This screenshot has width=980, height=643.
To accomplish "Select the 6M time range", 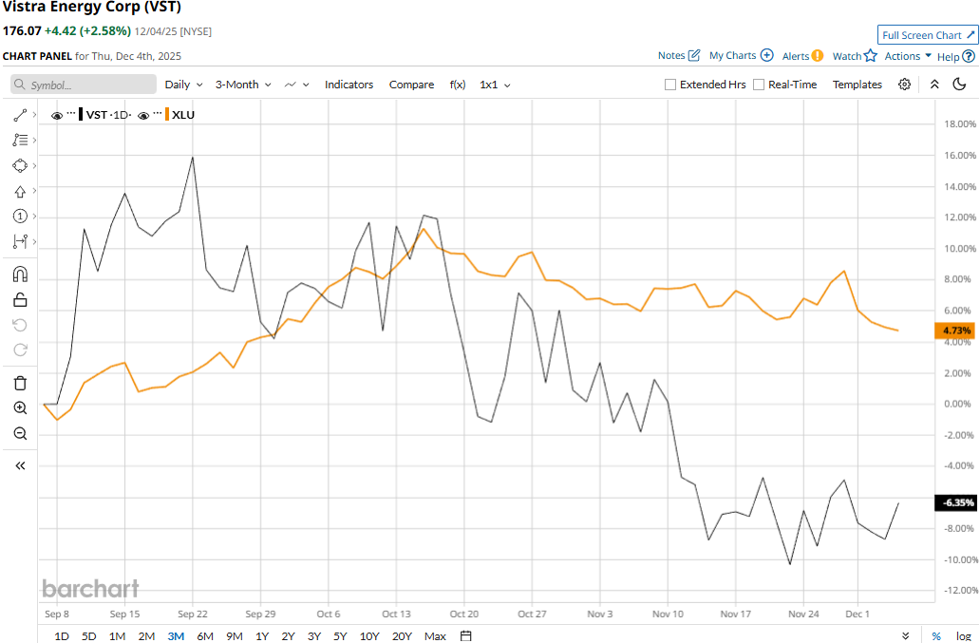I will [205, 636].
